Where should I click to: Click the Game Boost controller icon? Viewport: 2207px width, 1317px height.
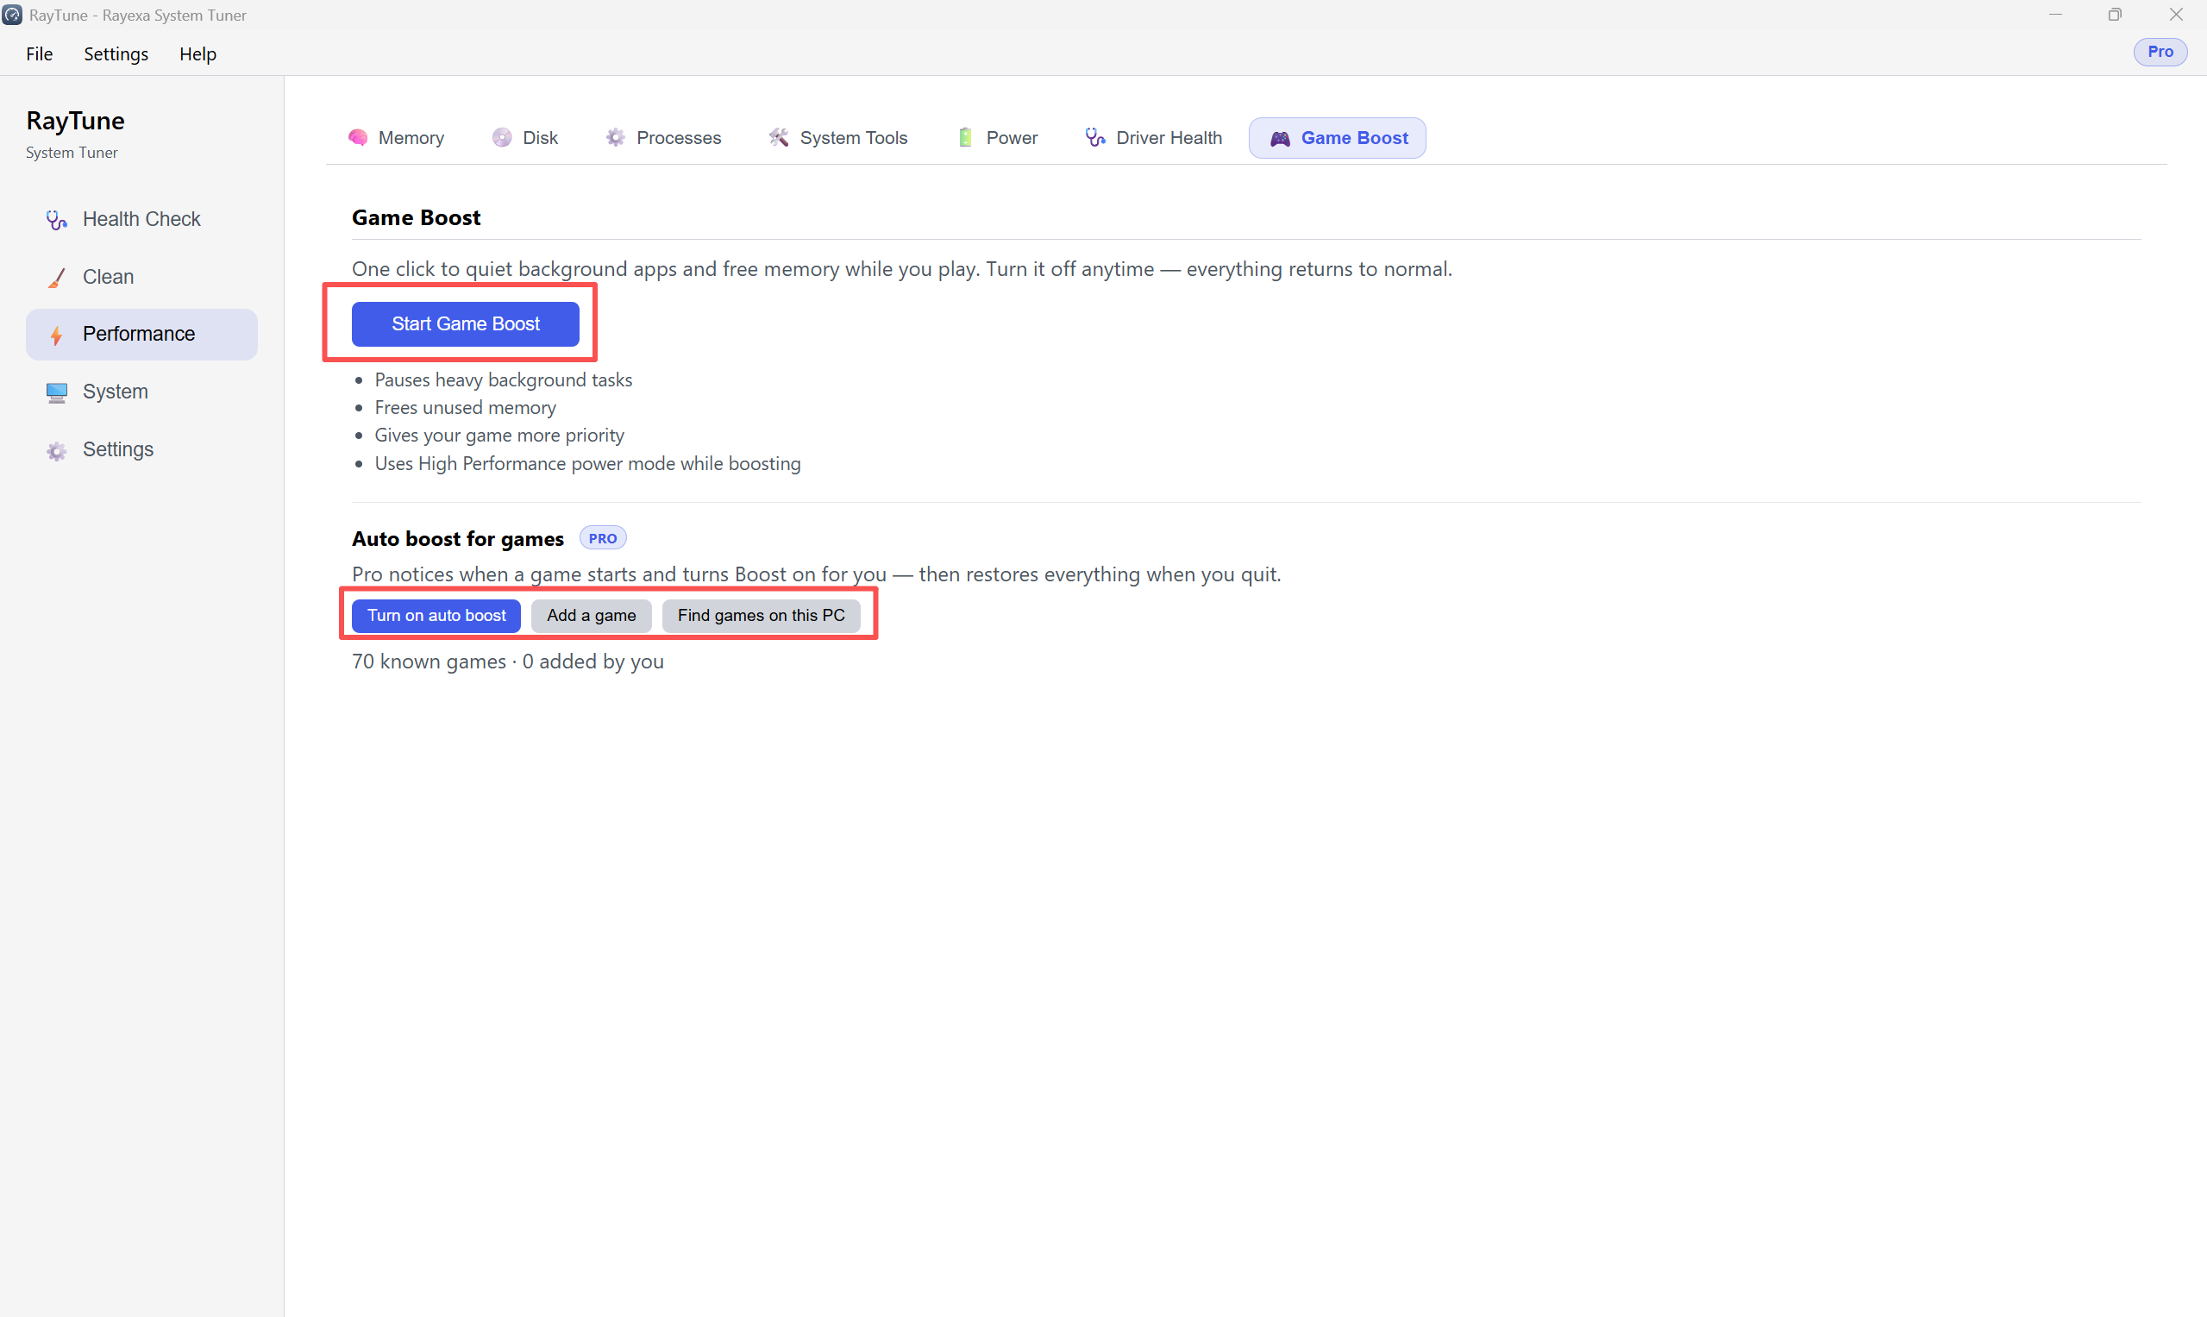pyautogui.click(x=1280, y=139)
